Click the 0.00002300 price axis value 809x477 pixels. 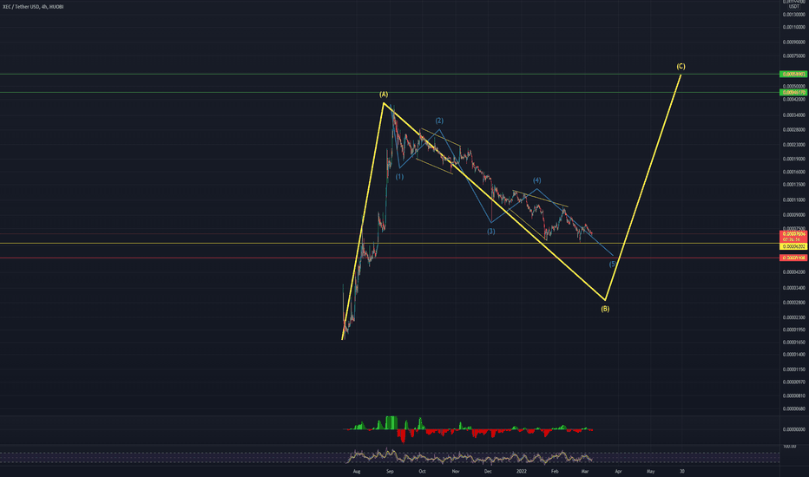(x=793, y=317)
